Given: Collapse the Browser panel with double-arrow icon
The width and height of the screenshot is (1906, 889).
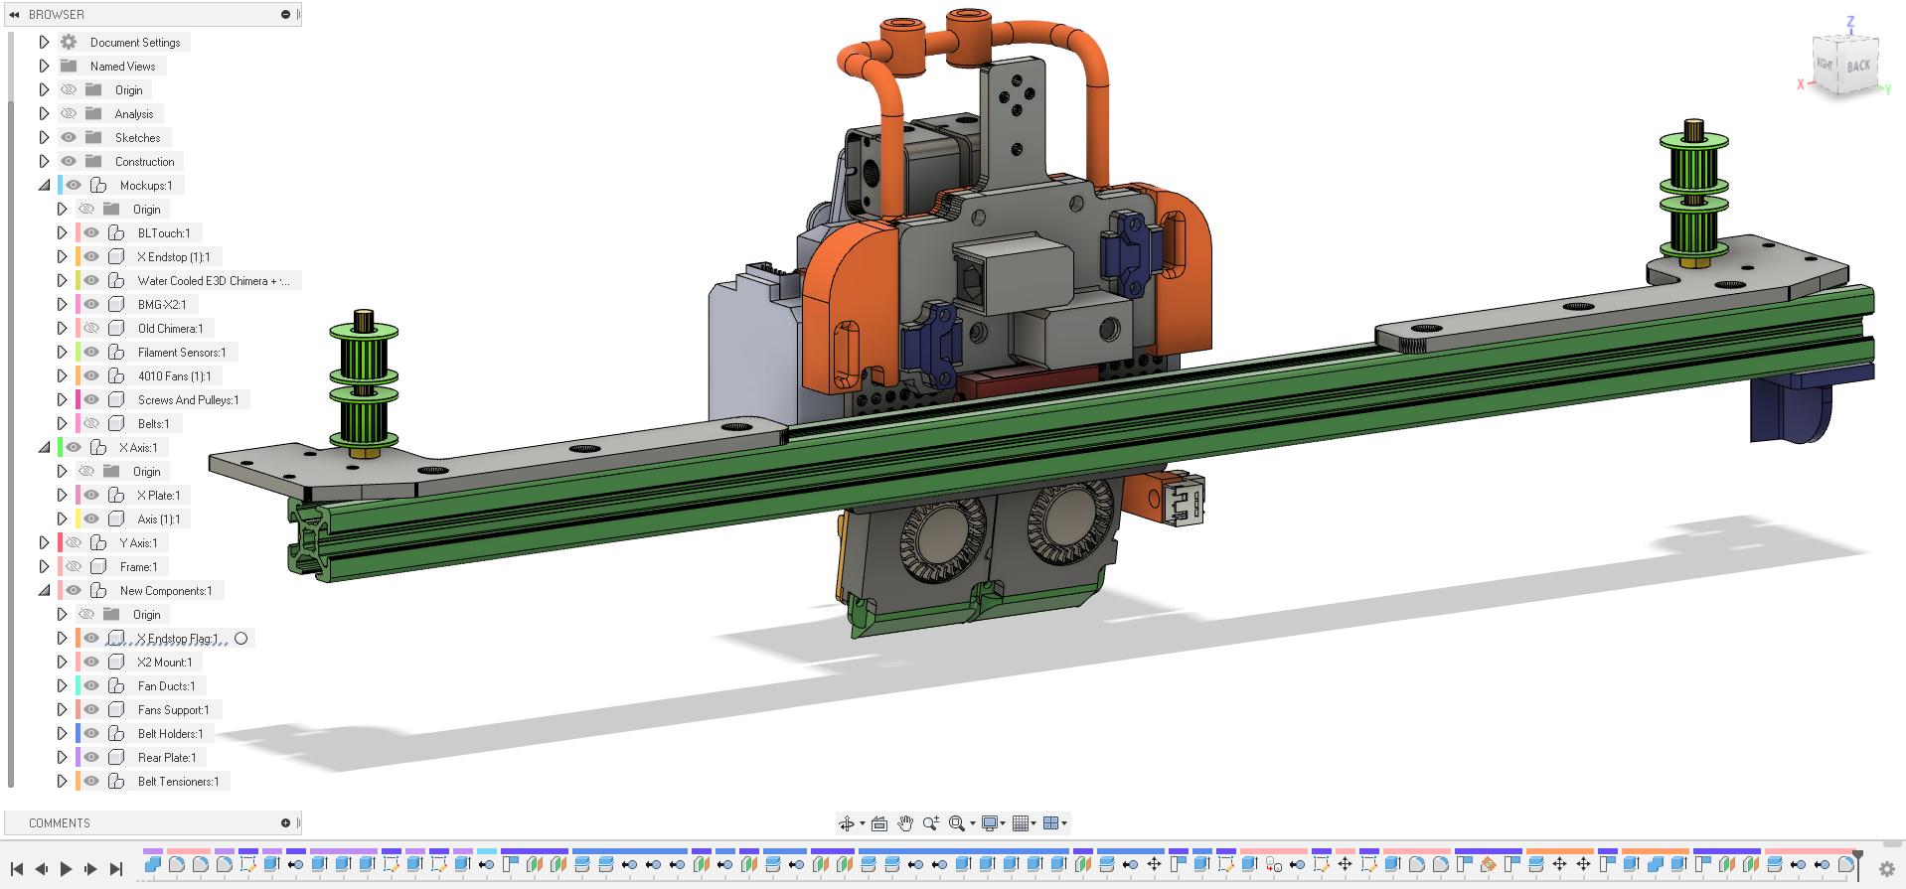Looking at the screenshot, I should (15, 15).
